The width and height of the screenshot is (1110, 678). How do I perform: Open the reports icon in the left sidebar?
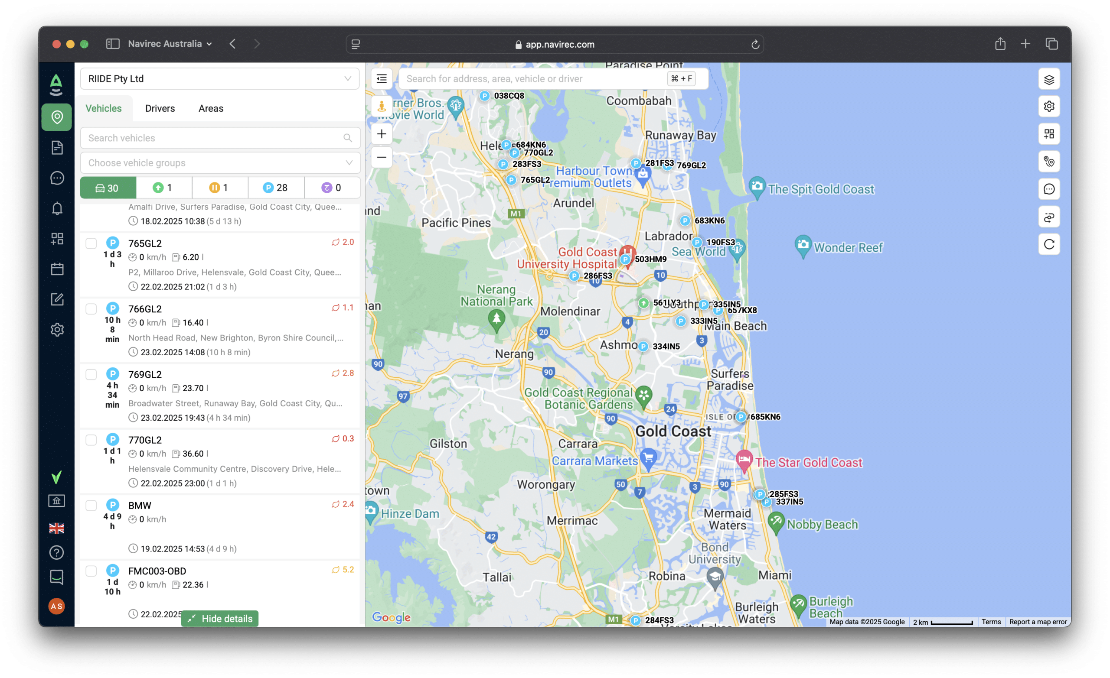tap(57, 148)
